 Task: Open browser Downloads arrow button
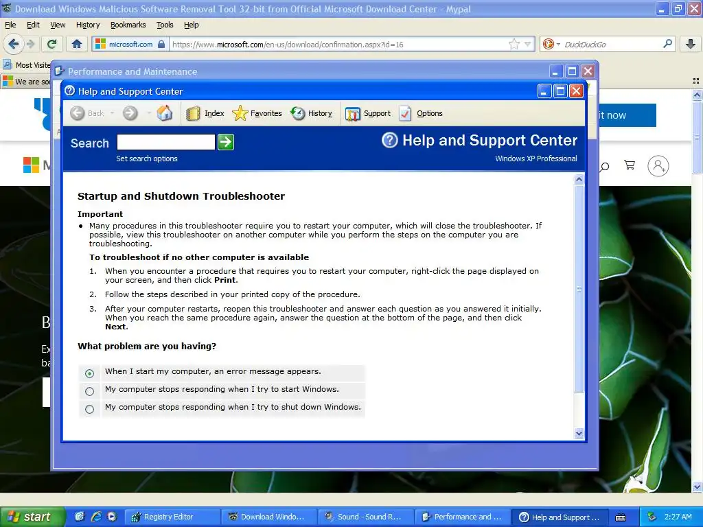[691, 44]
